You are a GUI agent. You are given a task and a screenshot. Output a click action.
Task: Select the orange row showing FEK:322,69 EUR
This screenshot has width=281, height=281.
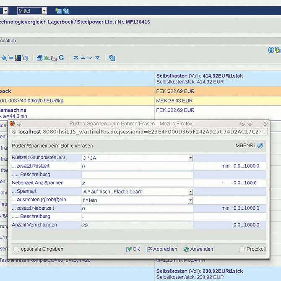coord(140,91)
